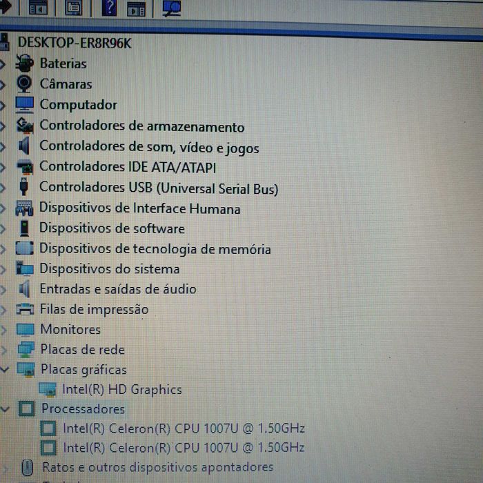
Task: Select the first Intel(R) Celeron 1007U entry
Action: pos(184,428)
